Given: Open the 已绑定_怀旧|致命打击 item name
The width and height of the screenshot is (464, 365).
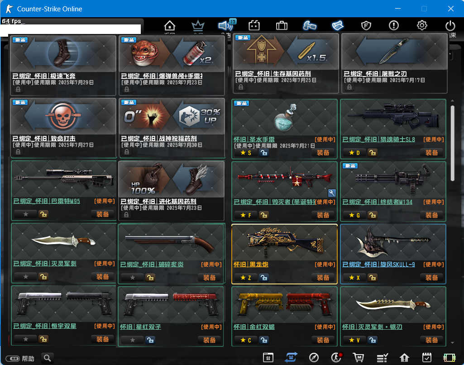Looking at the screenshot, I should click(44, 139).
